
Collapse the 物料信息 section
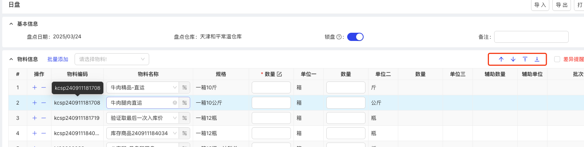(x=11, y=59)
